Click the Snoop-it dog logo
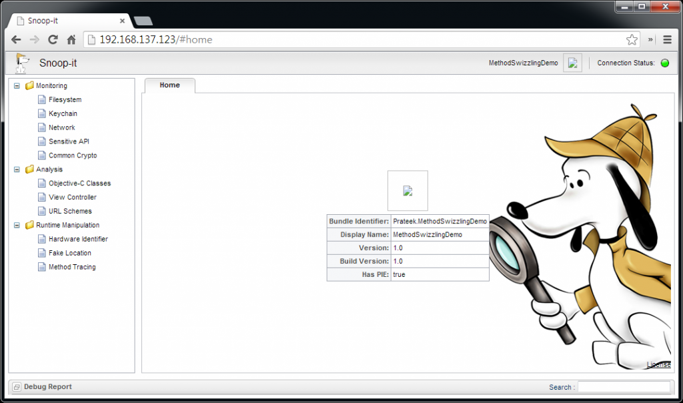This screenshot has width=683, height=403. point(23,63)
